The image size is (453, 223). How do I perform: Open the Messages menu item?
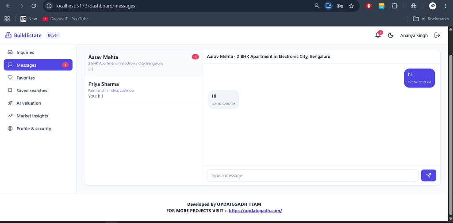click(38, 65)
